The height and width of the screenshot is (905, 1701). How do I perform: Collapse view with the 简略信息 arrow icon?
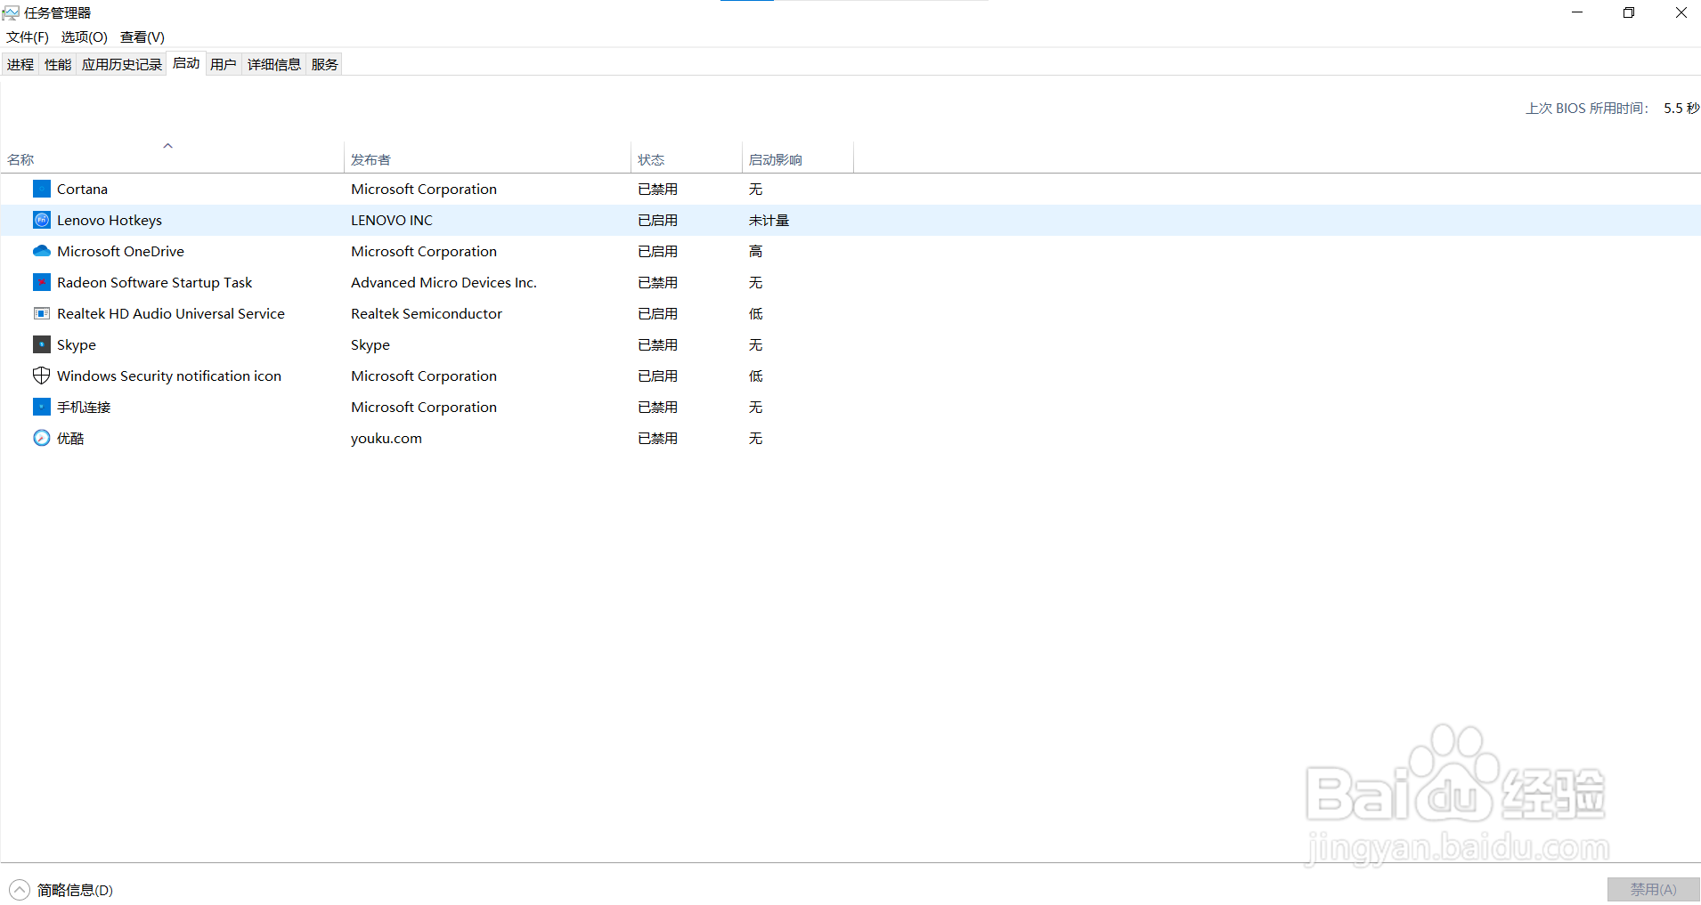click(20, 890)
